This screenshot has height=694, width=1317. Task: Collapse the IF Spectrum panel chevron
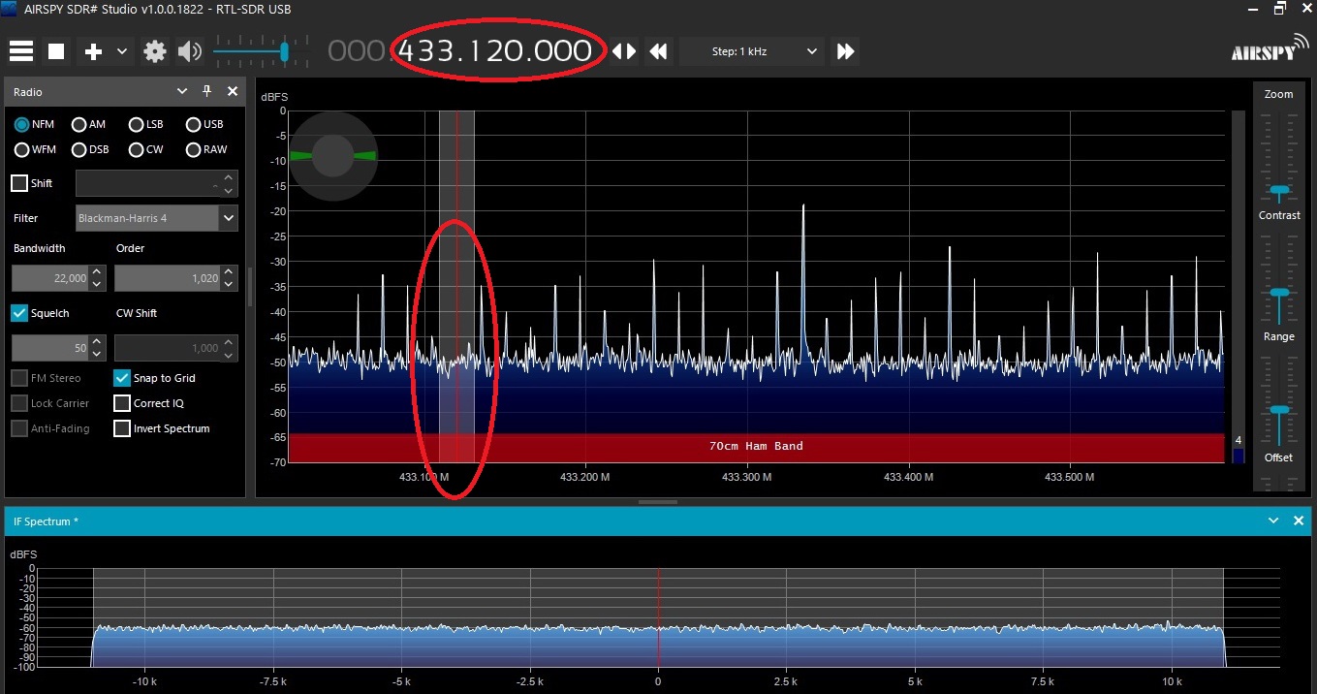pos(1274,520)
